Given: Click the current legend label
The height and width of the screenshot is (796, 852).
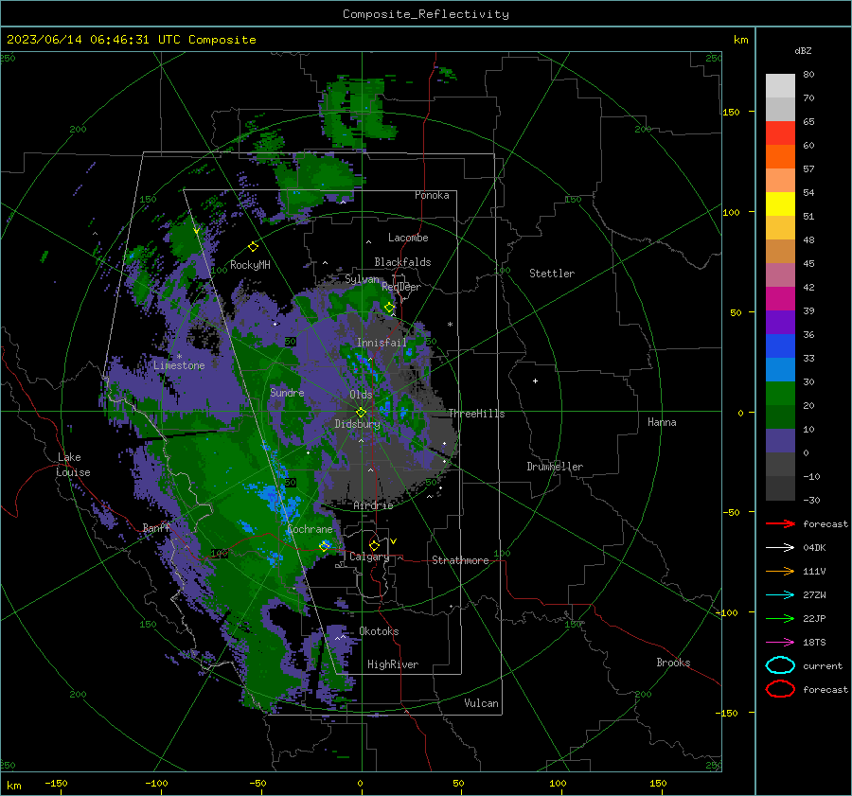Looking at the screenshot, I should (823, 665).
